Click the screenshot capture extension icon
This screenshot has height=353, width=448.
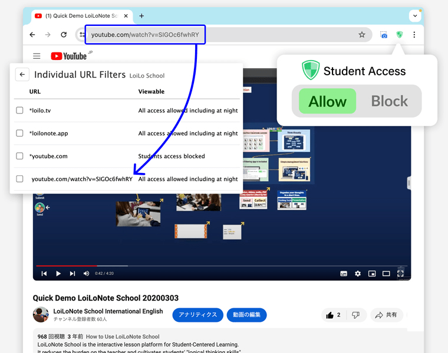pyautogui.click(x=384, y=35)
